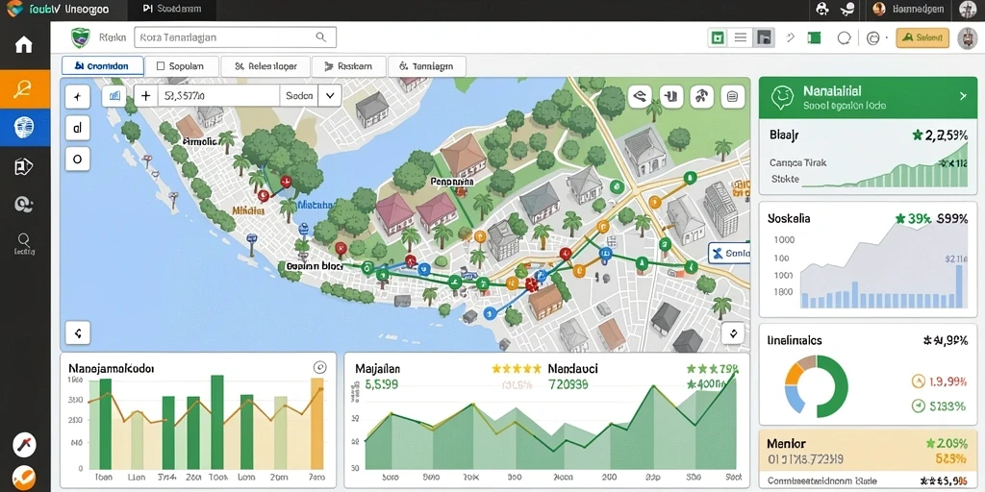The image size is (985, 492).
Task: Click the map bookmark icon in the sidebar
Action: point(23,166)
